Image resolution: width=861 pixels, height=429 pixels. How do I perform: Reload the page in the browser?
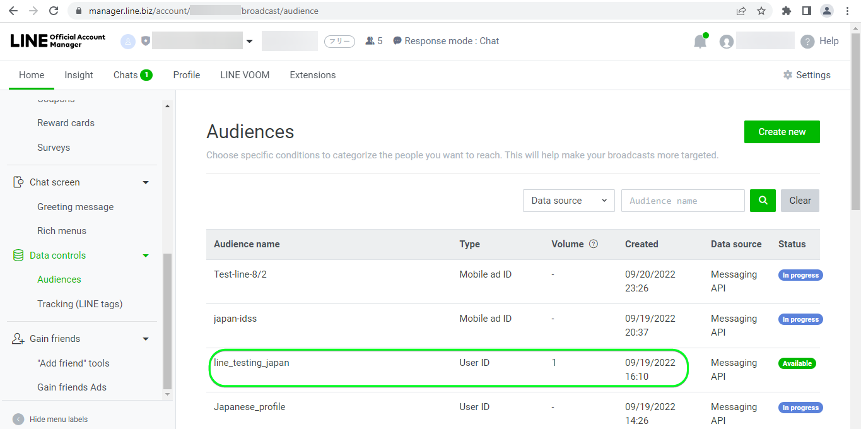tap(54, 11)
